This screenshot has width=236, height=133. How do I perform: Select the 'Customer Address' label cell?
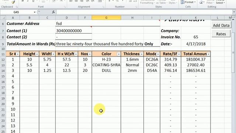pyautogui.click(x=31, y=24)
